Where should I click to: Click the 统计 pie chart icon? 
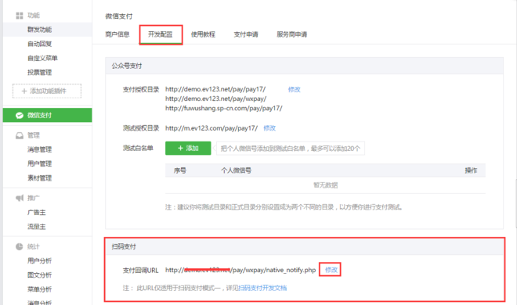(x=20, y=246)
